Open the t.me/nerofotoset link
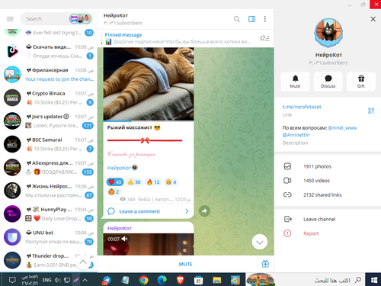 point(302,107)
